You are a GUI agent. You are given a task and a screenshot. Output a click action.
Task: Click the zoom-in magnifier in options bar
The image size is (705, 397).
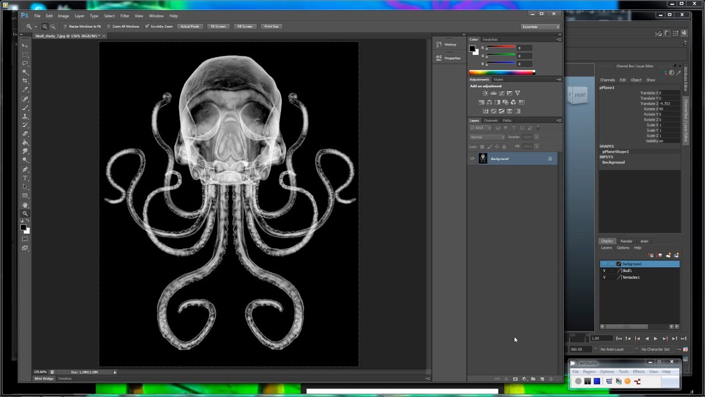click(x=45, y=26)
